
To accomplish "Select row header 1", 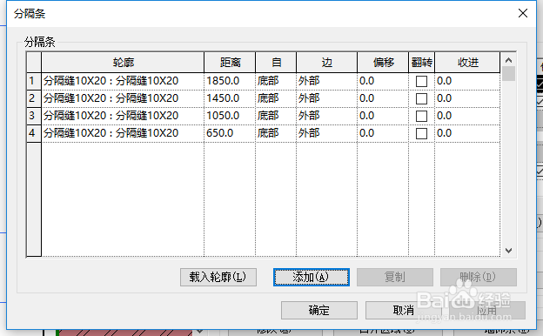I will pos(34,81).
